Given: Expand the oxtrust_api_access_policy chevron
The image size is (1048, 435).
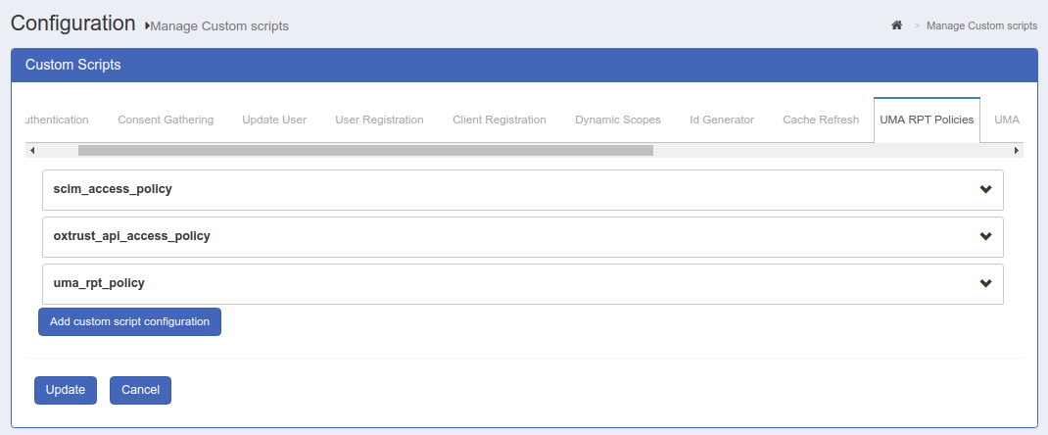Looking at the screenshot, I should pyautogui.click(x=985, y=236).
